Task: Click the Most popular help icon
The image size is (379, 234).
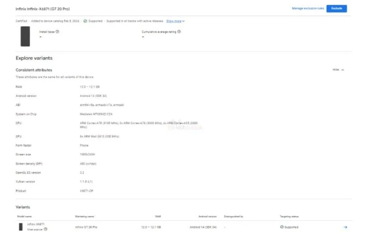Action: (x=45, y=229)
